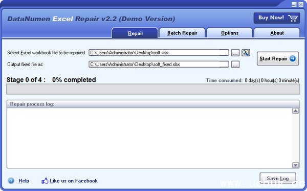Click the Save Log button
The width and height of the screenshot is (307, 191).
(x=278, y=178)
